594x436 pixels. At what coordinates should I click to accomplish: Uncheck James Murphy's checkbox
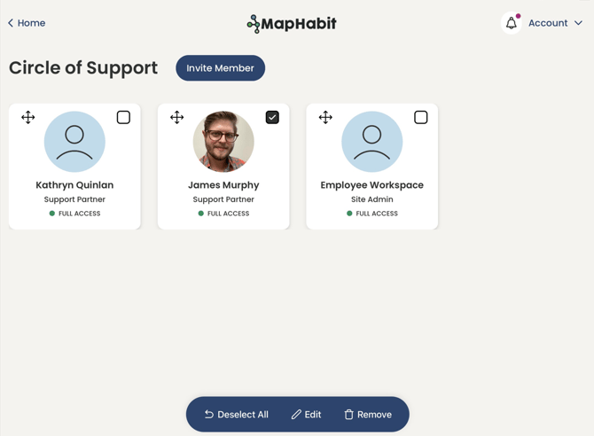coord(272,117)
